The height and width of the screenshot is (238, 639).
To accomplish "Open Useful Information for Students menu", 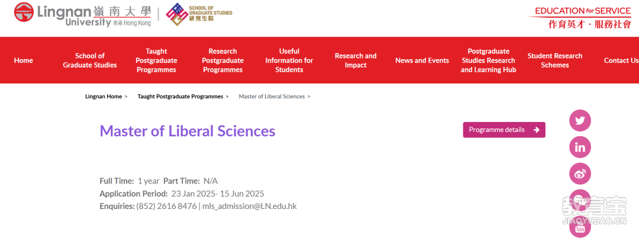I will [289, 60].
